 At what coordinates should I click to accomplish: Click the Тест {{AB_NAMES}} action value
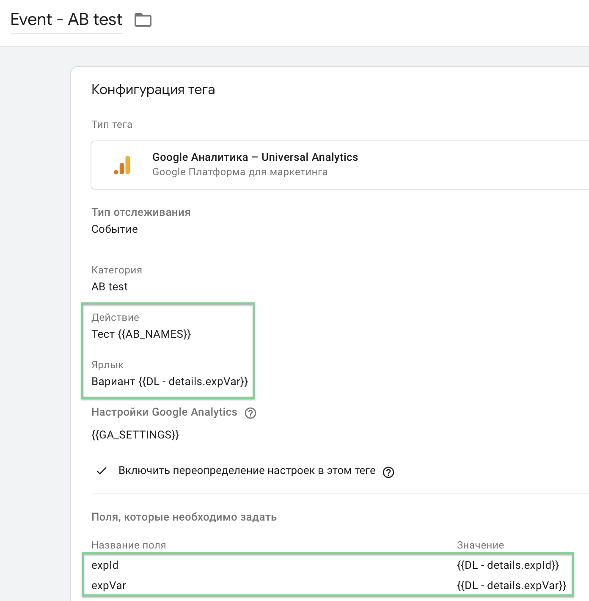click(x=141, y=334)
